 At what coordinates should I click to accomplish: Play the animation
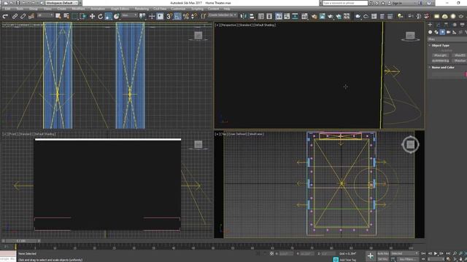(x=436, y=253)
